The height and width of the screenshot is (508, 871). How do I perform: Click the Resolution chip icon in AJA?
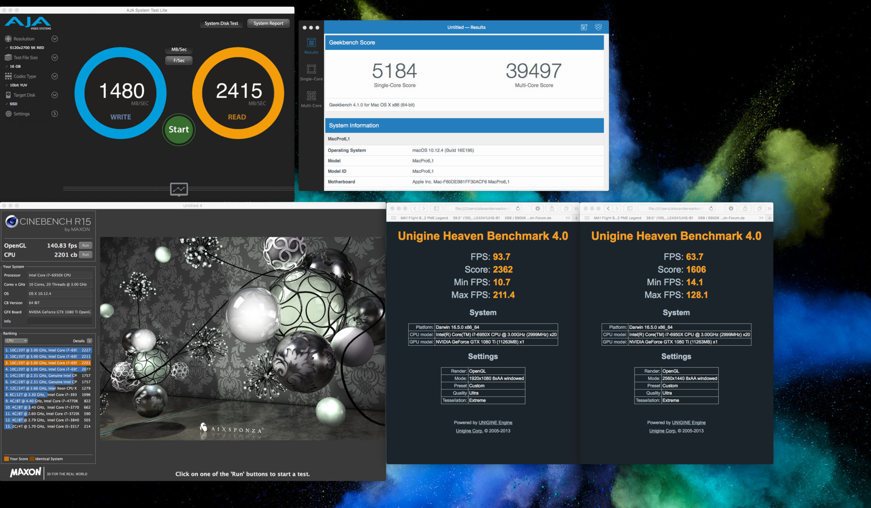8,39
